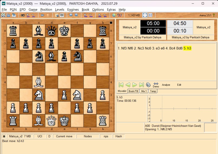Click the white clock showing 05:00
218x154 pixels.
pos(153,23)
